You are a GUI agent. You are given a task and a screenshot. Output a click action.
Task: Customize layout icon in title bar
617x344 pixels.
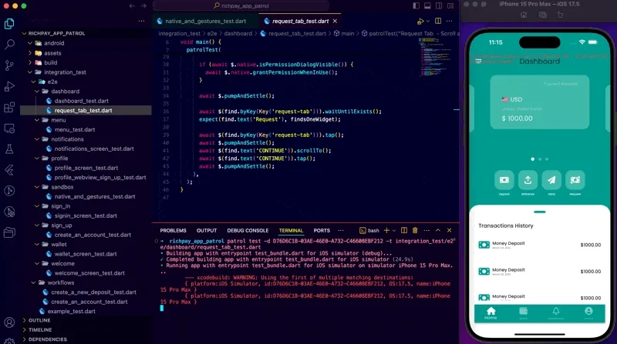pos(450,6)
